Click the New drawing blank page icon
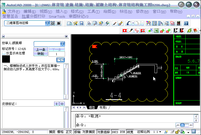 69,23
